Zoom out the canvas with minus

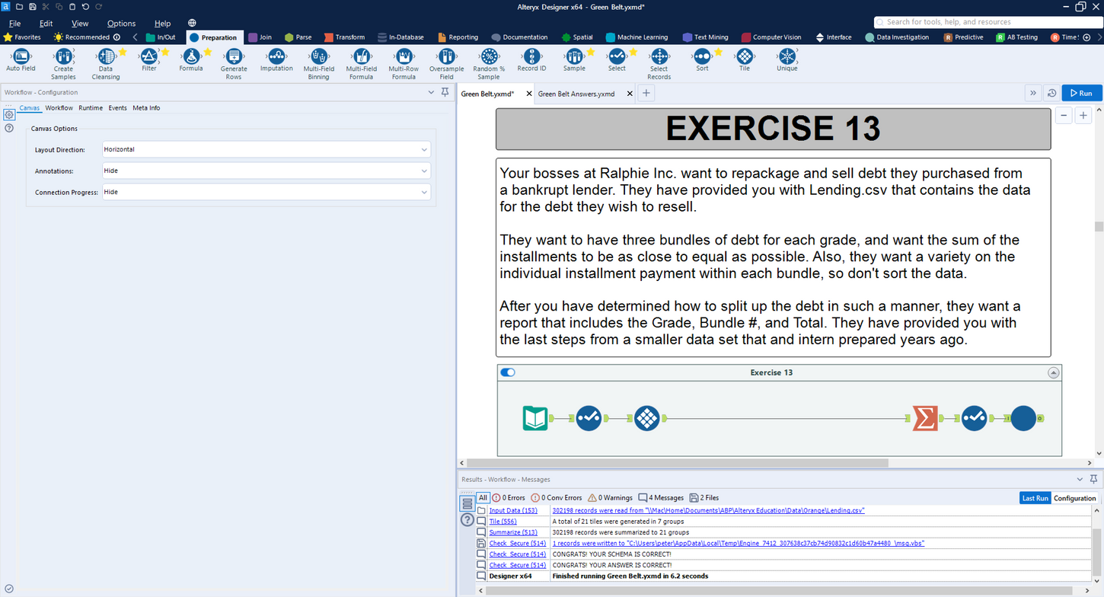pyautogui.click(x=1064, y=116)
